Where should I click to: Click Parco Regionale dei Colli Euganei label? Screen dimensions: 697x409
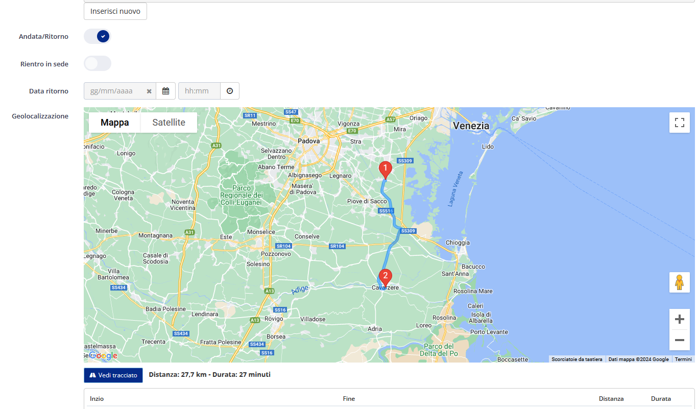point(242,195)
